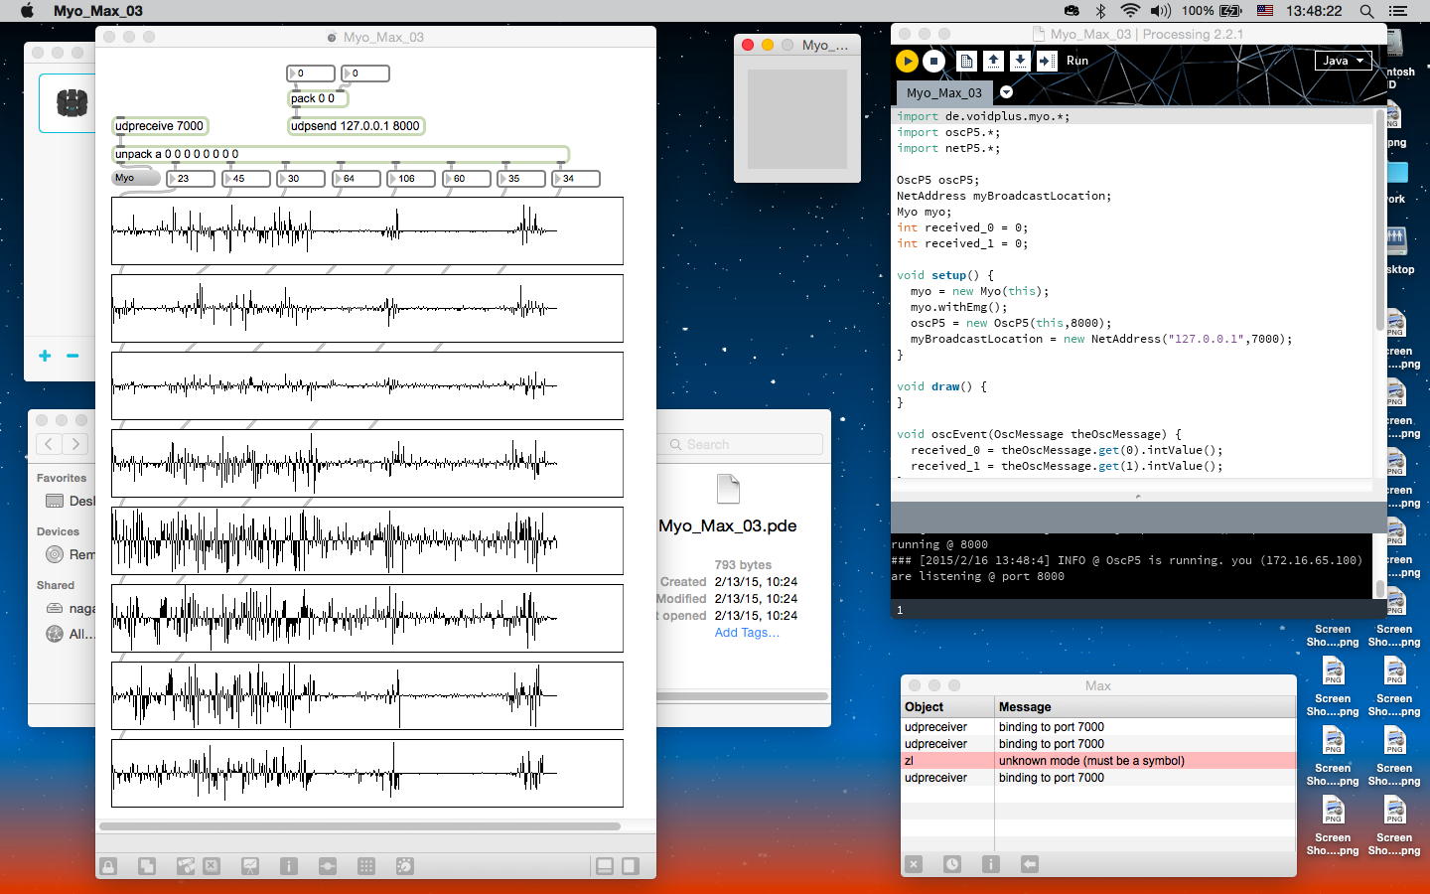Open the Myo_Max_03 application menu

[97, 11]
